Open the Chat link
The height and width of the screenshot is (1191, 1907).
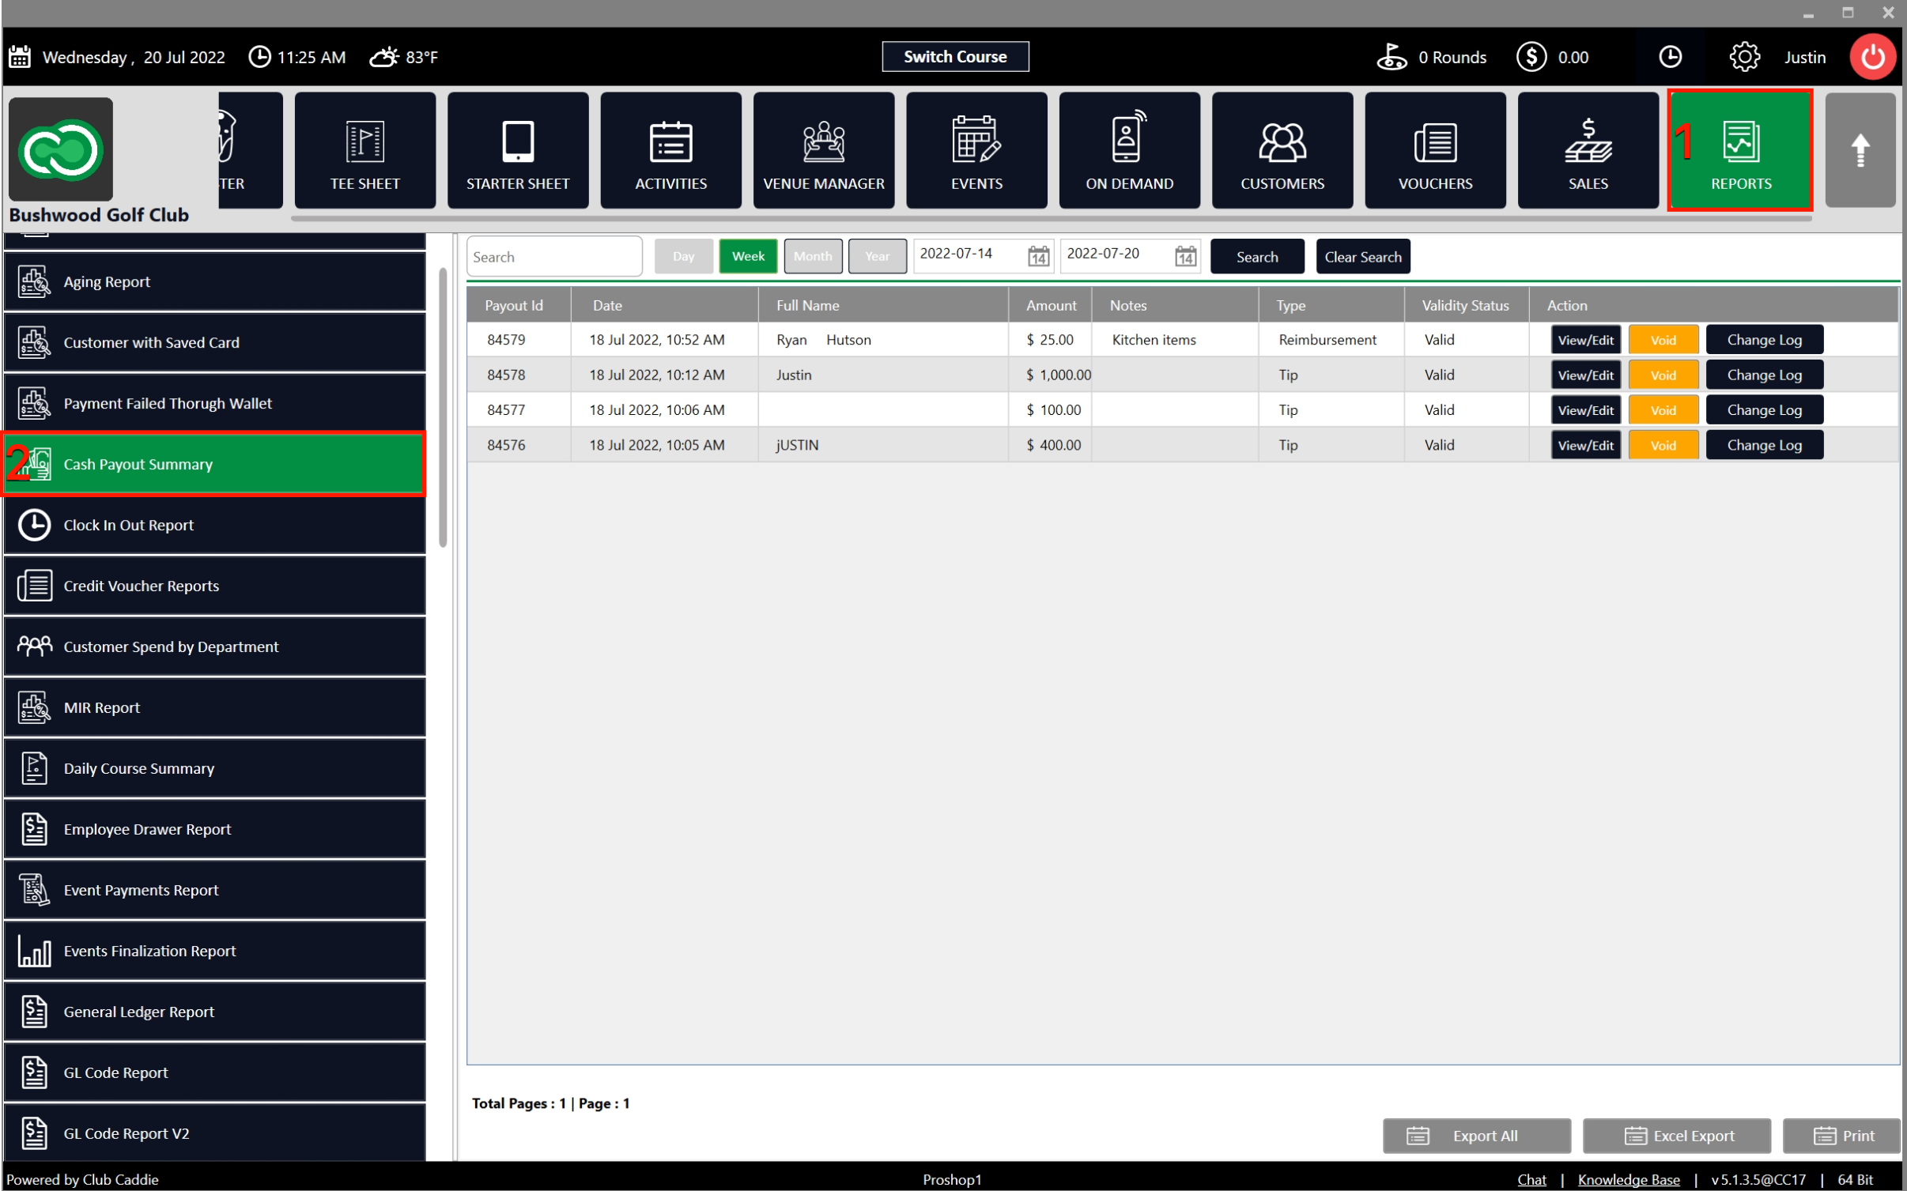pos(1531,1179)
